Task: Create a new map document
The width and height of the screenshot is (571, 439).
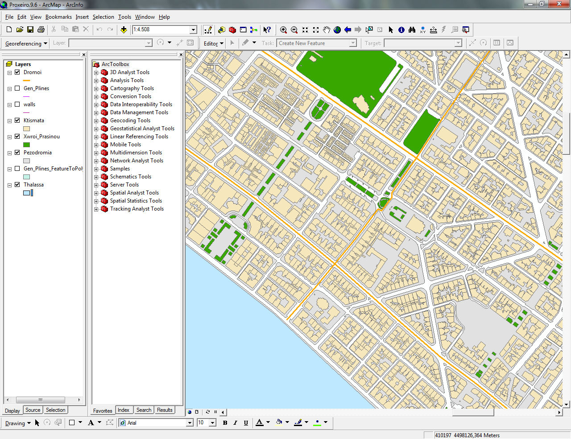Action: (x=9, y=29)
